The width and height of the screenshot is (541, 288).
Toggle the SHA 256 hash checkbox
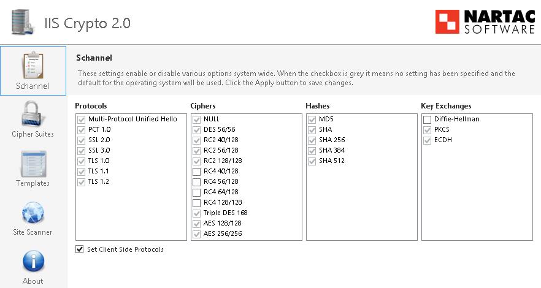312,140
